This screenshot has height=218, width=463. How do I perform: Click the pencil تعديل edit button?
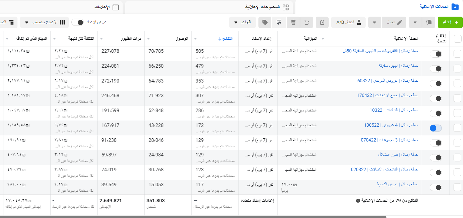[394, 22]
